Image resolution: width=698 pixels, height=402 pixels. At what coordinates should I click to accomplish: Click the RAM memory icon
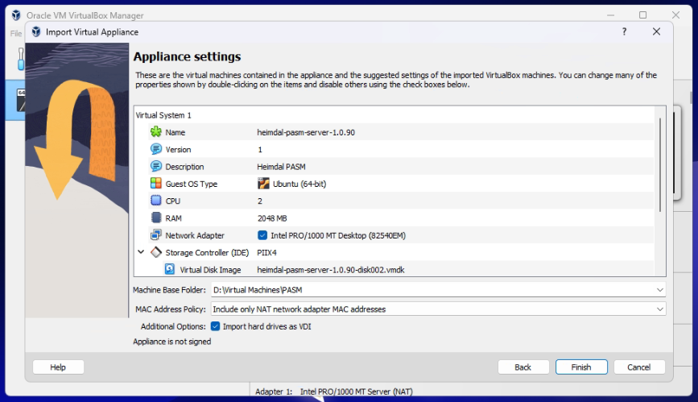tap(156, 218)
